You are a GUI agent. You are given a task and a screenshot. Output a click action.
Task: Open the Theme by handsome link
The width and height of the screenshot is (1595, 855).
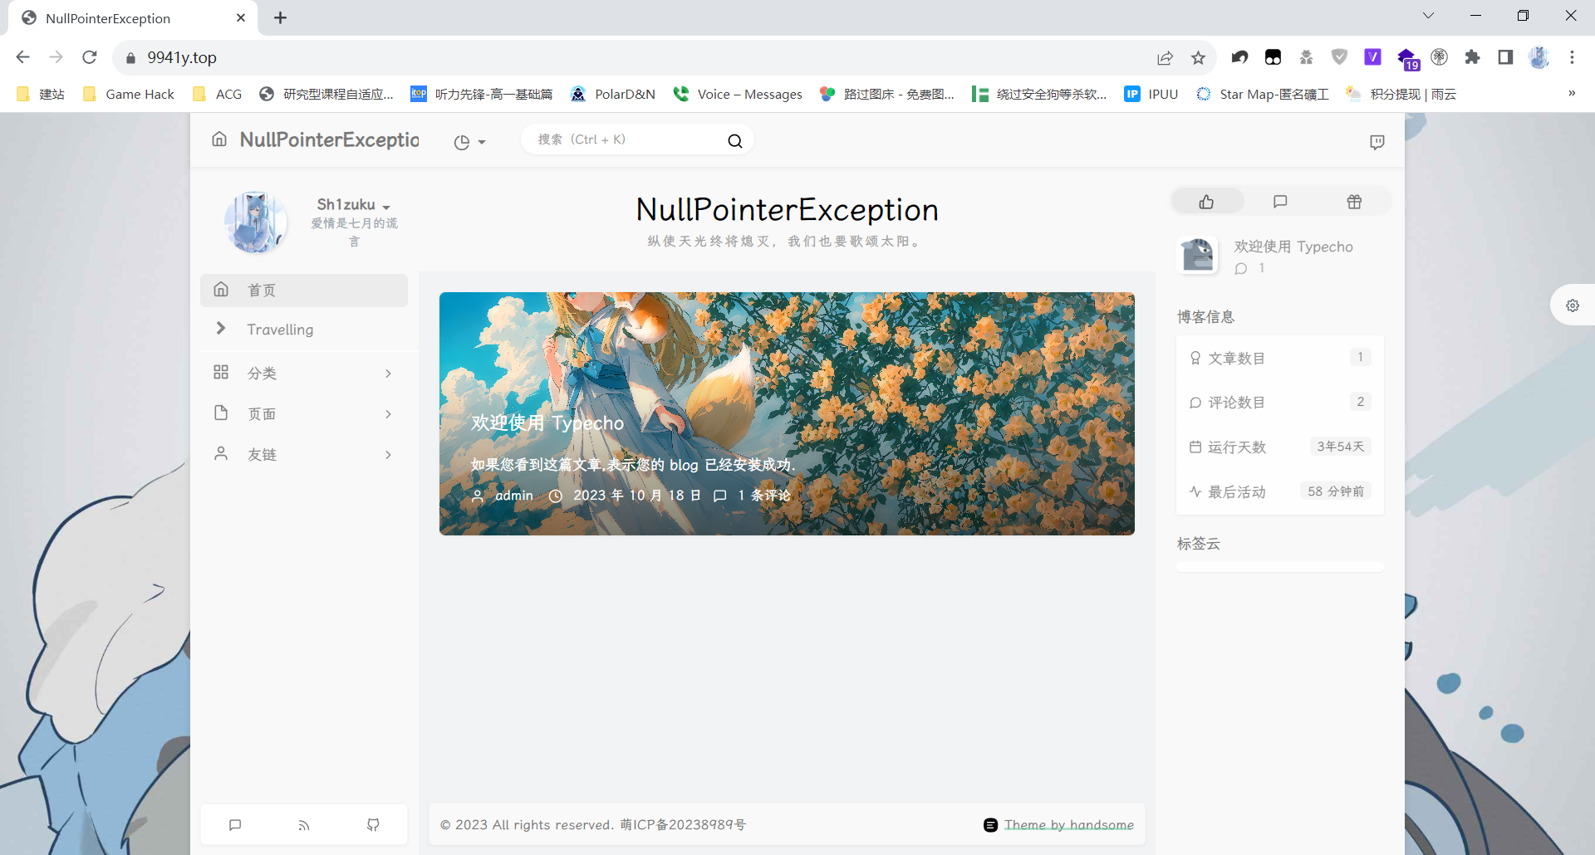tap(1069, 825)
